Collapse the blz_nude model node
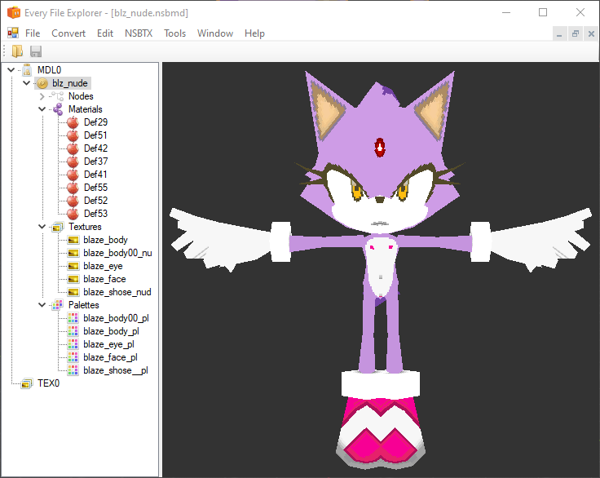 [26, 82]
